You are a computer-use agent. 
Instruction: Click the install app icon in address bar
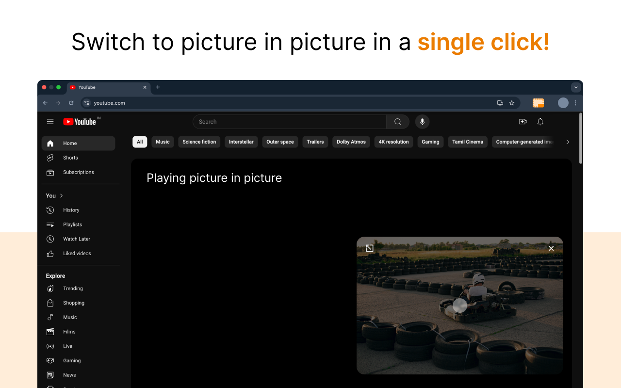(500, 103)
